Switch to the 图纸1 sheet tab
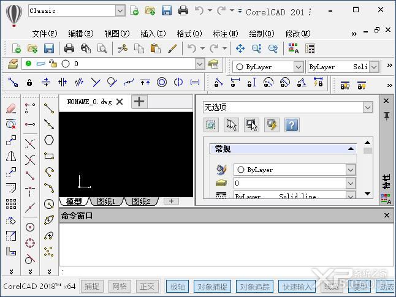396x297 pixels. [106, 201]
